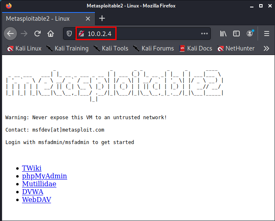
Task: Maximize the Firefox window
Action: point(261,6)
